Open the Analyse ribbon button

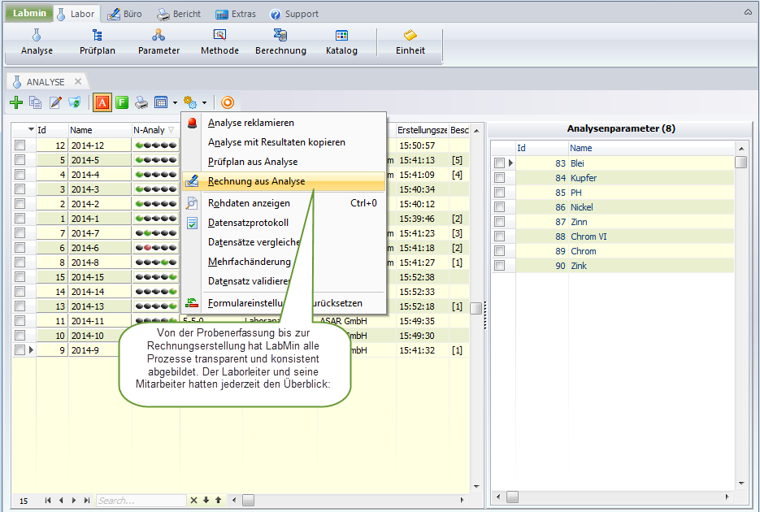[37, 42]
